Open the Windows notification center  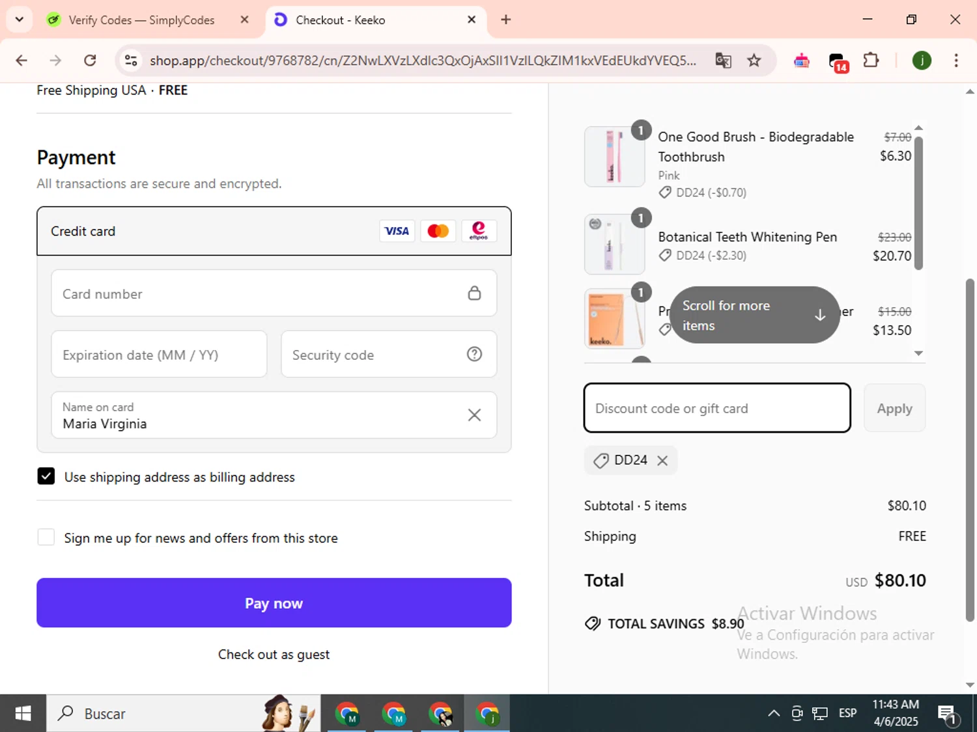pos(947,714)
